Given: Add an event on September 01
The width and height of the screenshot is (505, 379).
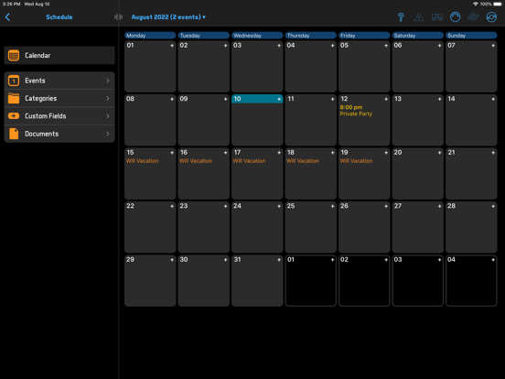Looking at the screenshot, I should 332,259.
